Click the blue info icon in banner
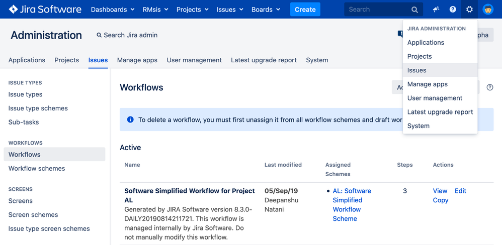The image size is (502, 245). click(x=130, y=119)
